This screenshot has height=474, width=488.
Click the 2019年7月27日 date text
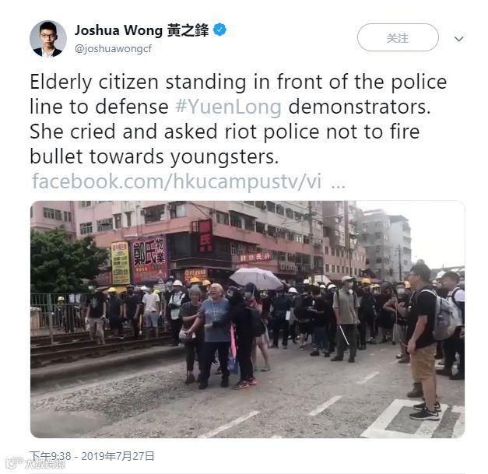(118, 456)
